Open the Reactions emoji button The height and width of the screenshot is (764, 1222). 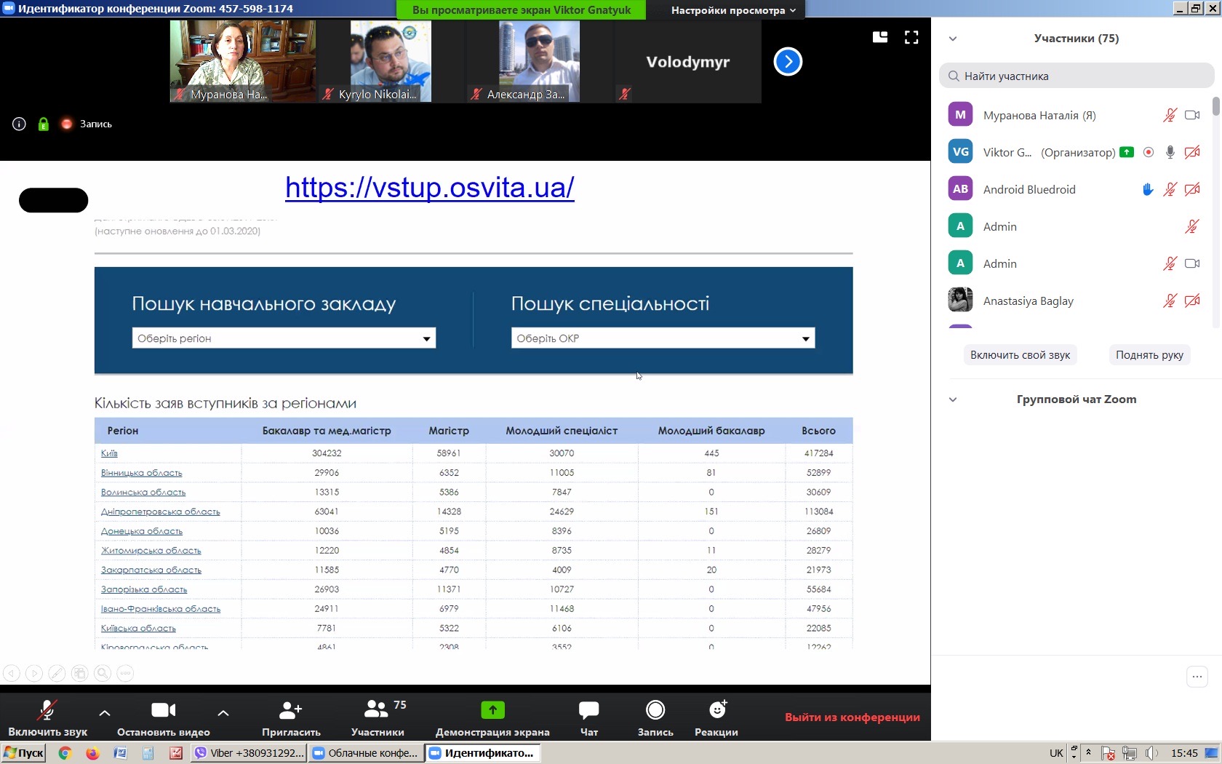click(716, 710)
